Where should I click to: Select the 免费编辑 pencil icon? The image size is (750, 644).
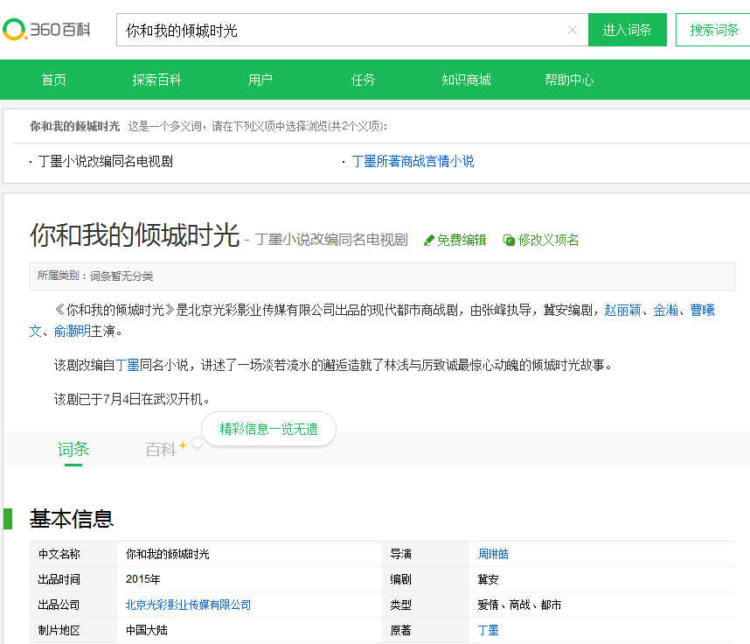coord(428,240)
